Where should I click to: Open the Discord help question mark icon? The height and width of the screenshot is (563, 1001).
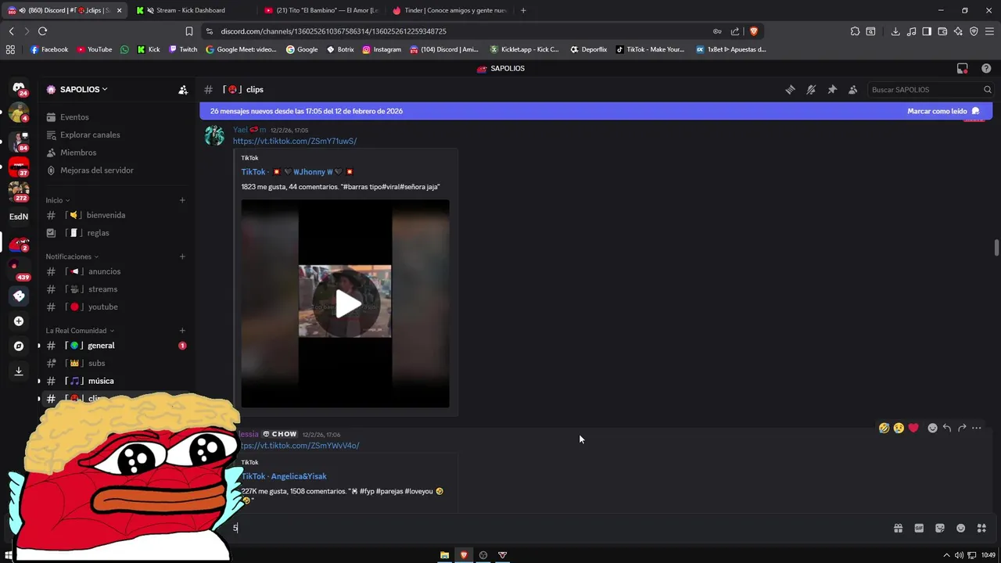986,69
